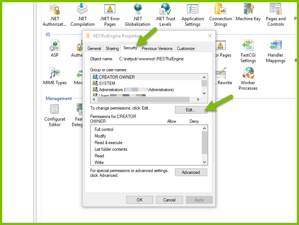Click the permissions list down scroll arrow
Screen dimensions: 299x225
(x=205, y=162)
